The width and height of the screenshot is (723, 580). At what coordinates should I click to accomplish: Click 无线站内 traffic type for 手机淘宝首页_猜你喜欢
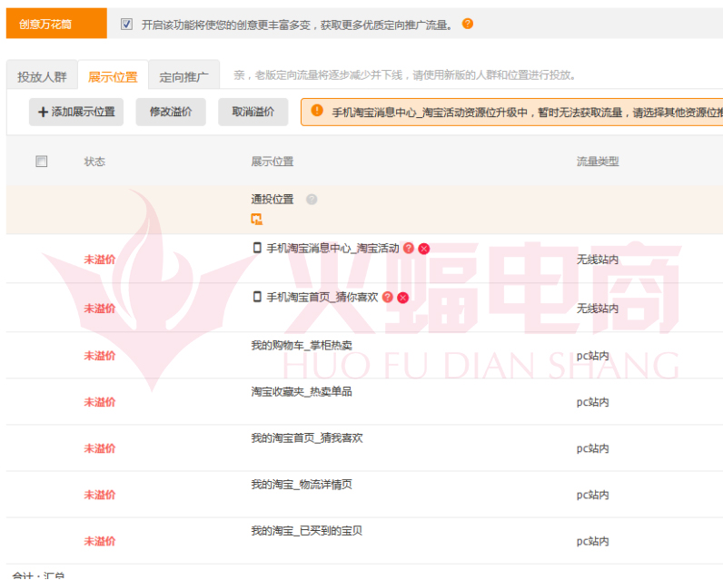point(598,309)
